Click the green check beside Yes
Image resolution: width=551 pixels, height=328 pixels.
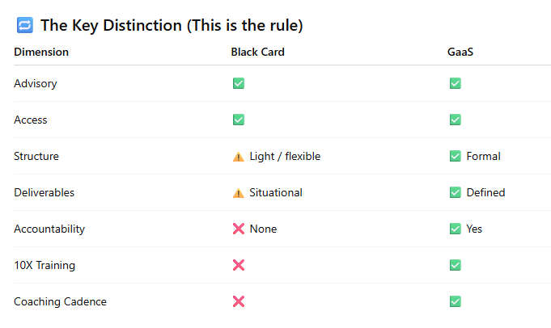click(456, 229)
